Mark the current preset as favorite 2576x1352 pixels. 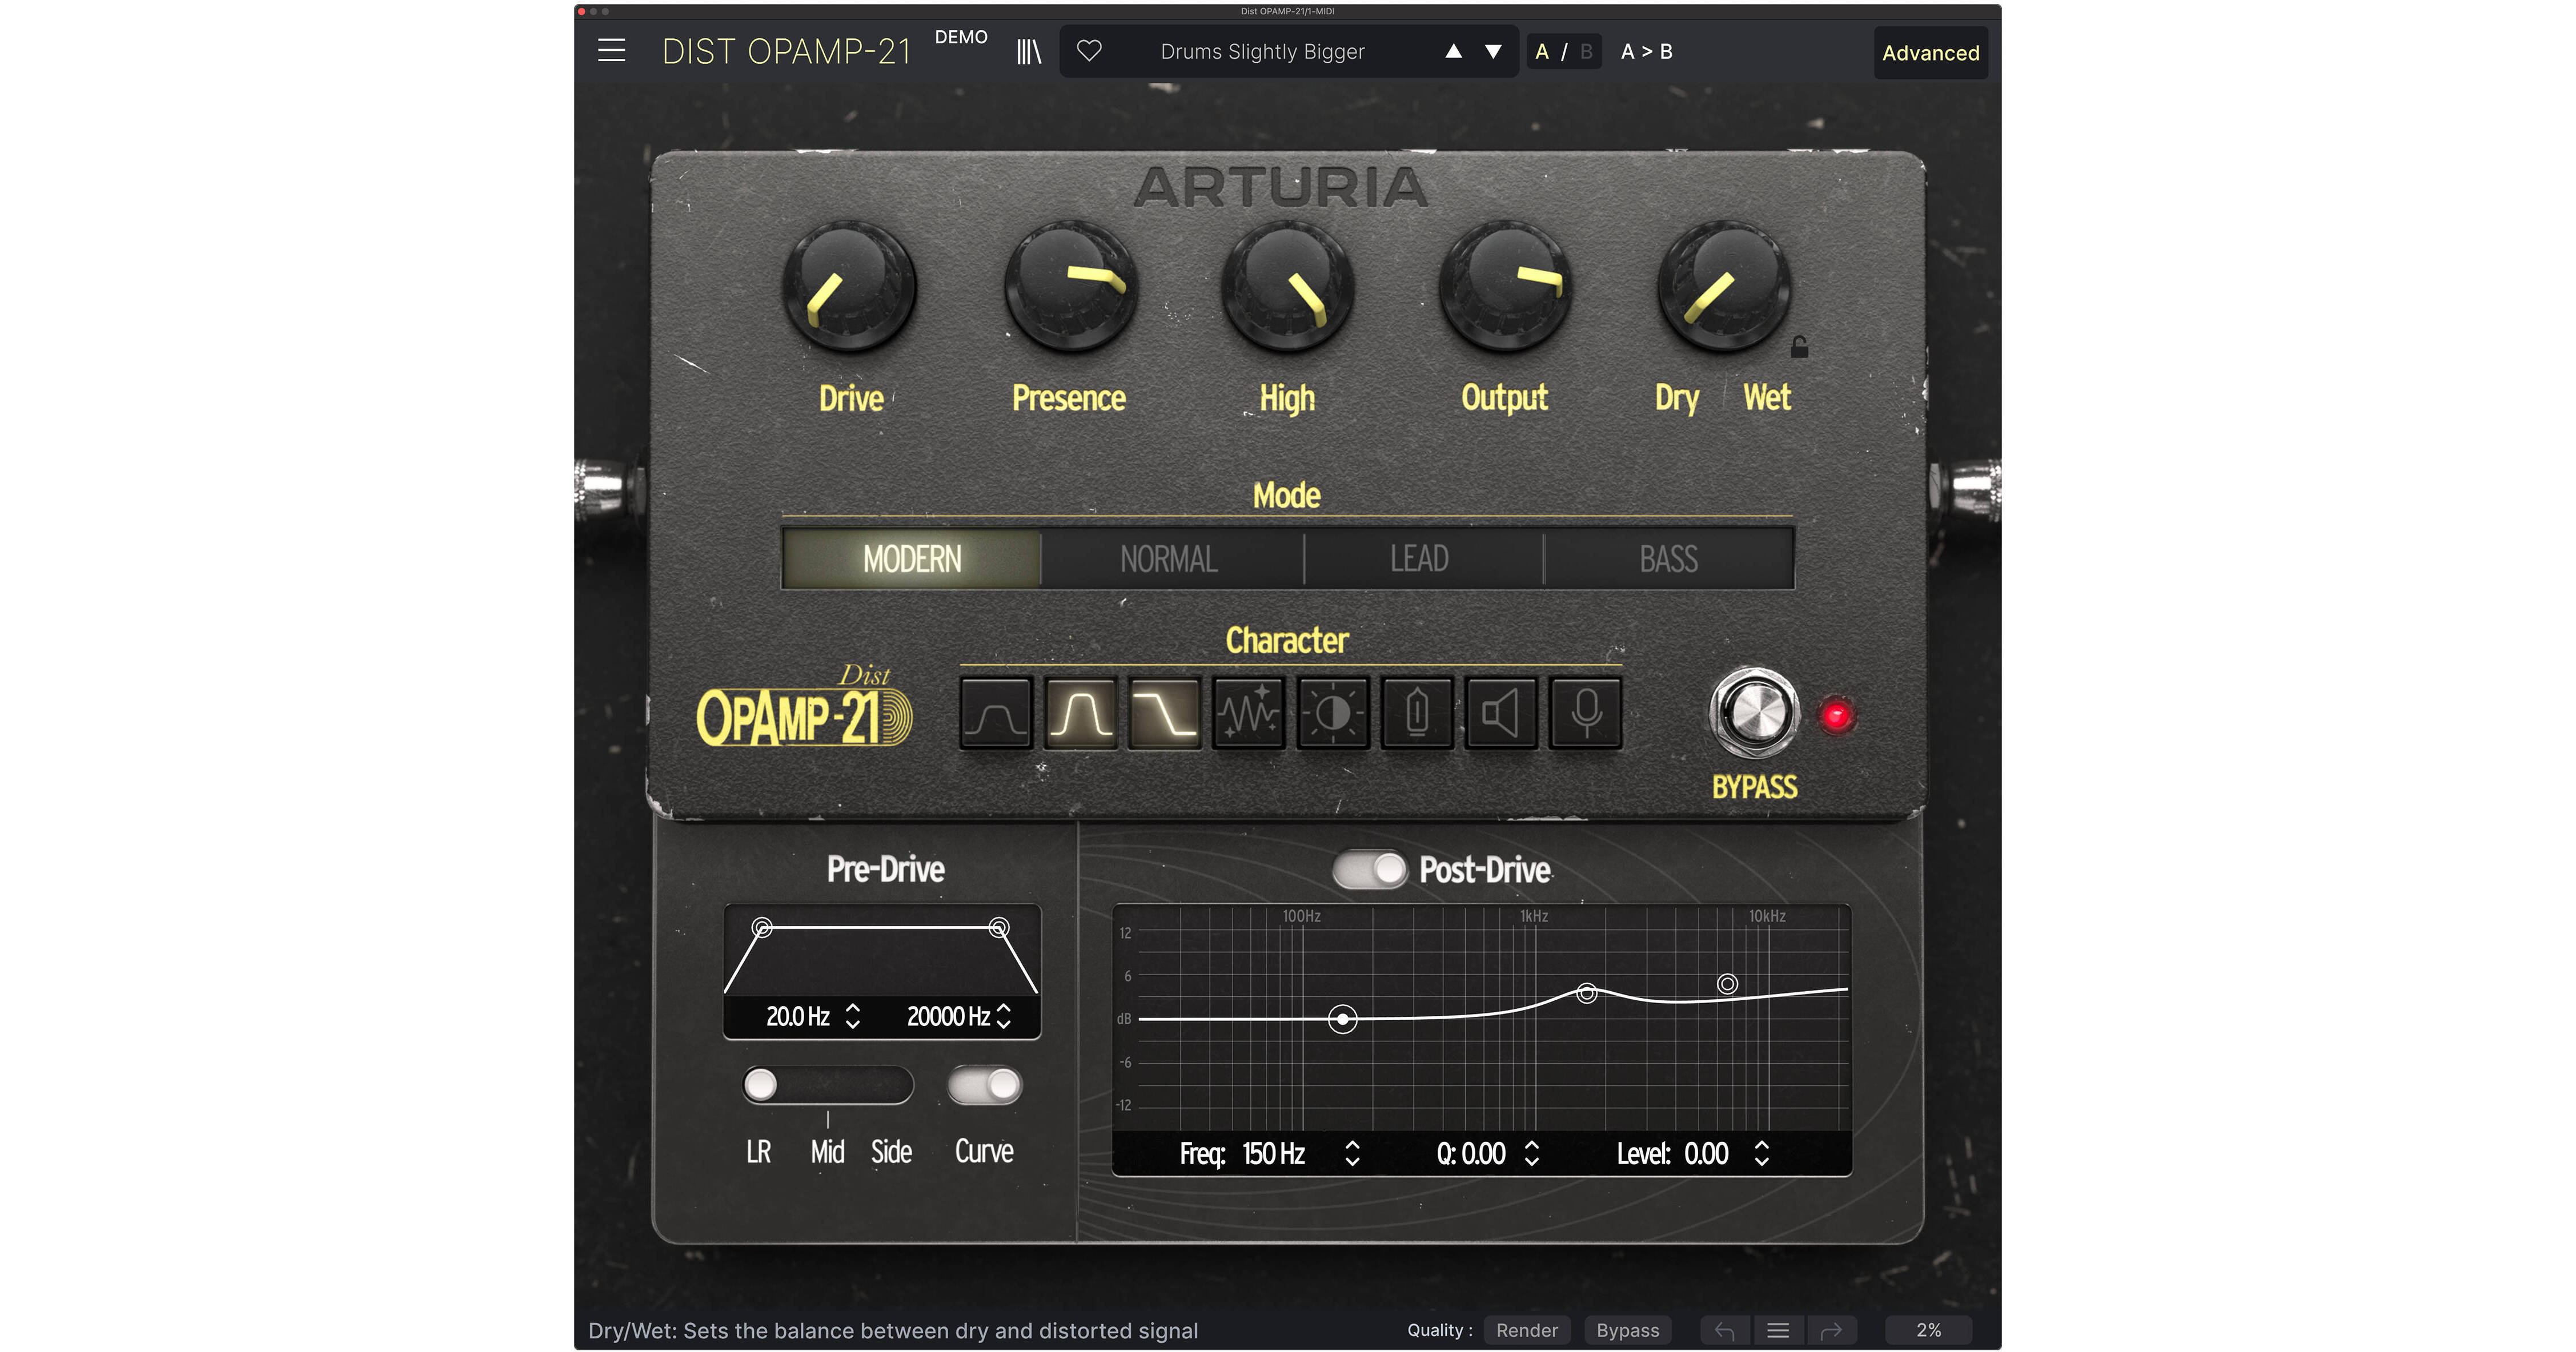pyautogui.click(x=1091, y=51)
